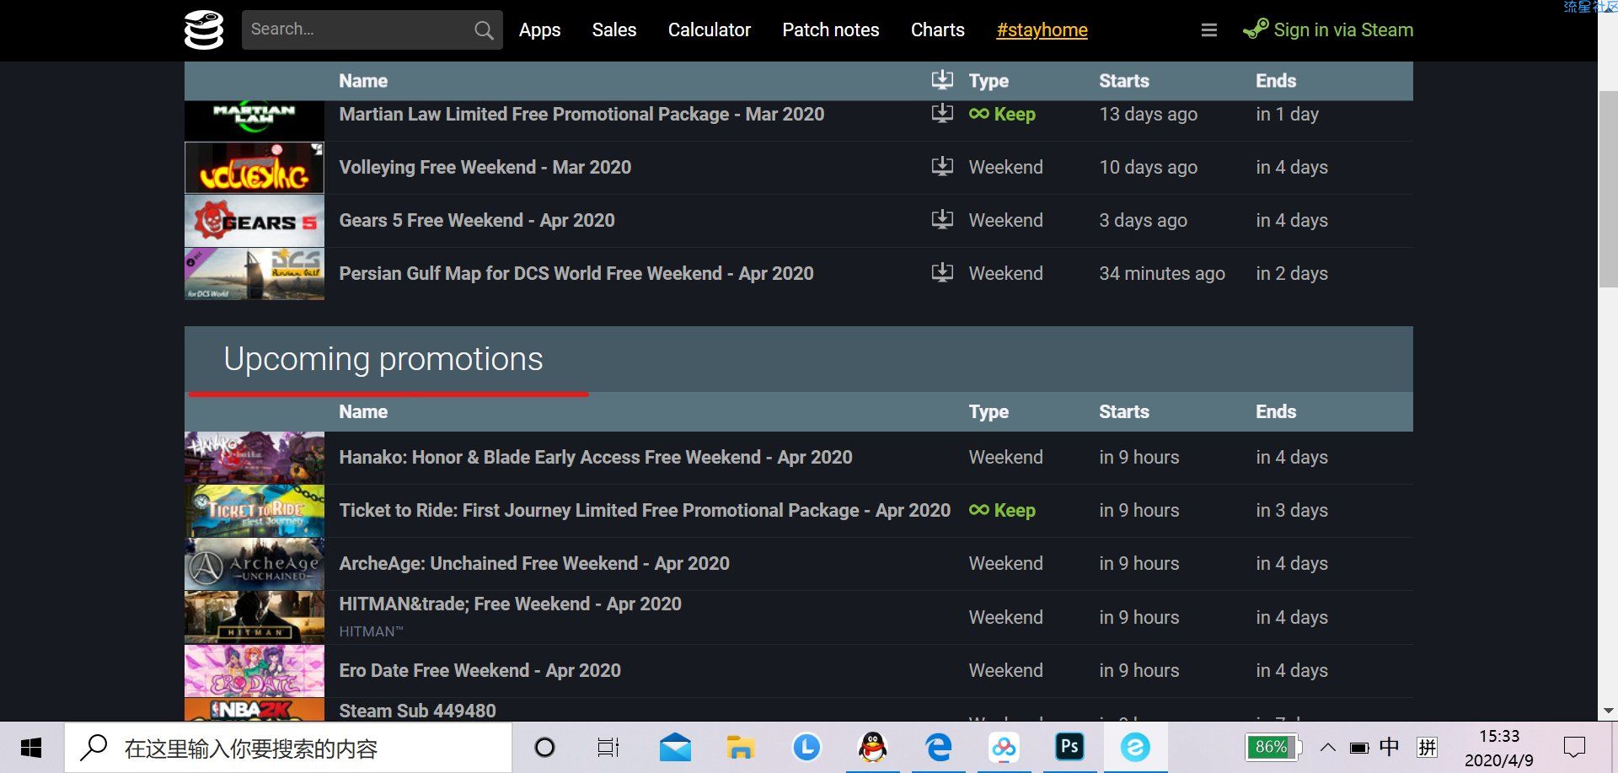Open Martian Law Limited Free Promotional Package link
The width and height of the screenshot is (1618, 773).
click(x=581, y=114)
